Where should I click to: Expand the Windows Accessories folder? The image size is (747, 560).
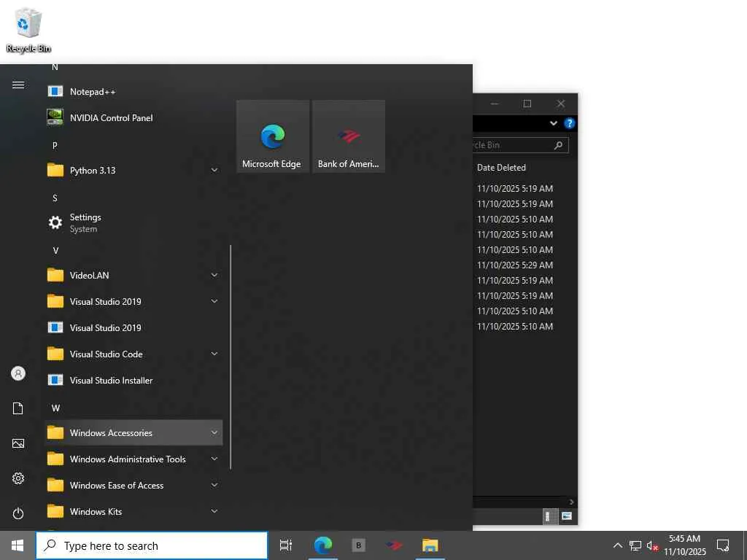133,432
